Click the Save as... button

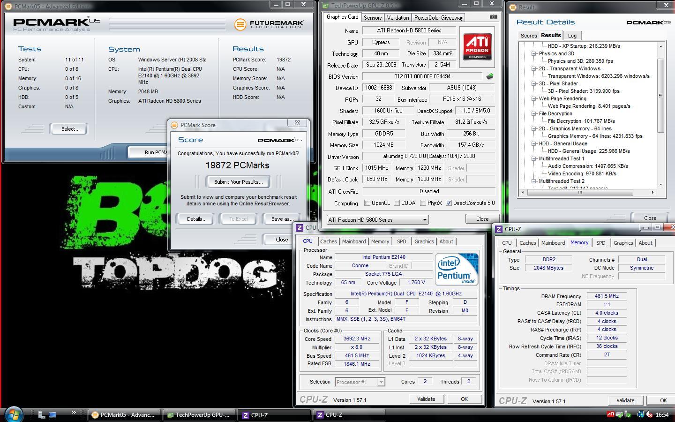[282, 219]
